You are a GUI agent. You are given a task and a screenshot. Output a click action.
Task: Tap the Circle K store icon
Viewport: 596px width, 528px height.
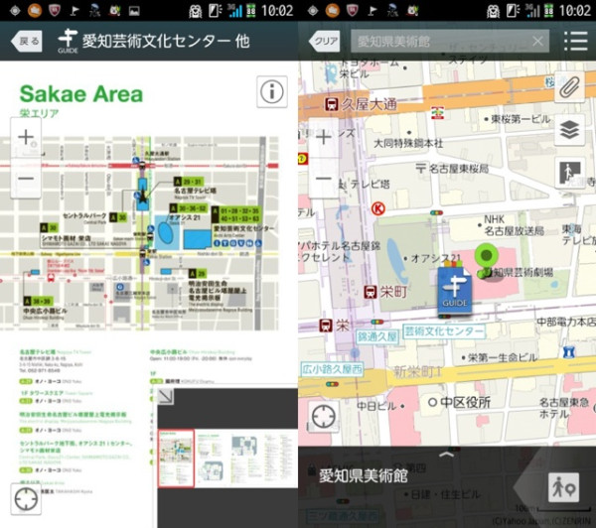pos(378,208)
